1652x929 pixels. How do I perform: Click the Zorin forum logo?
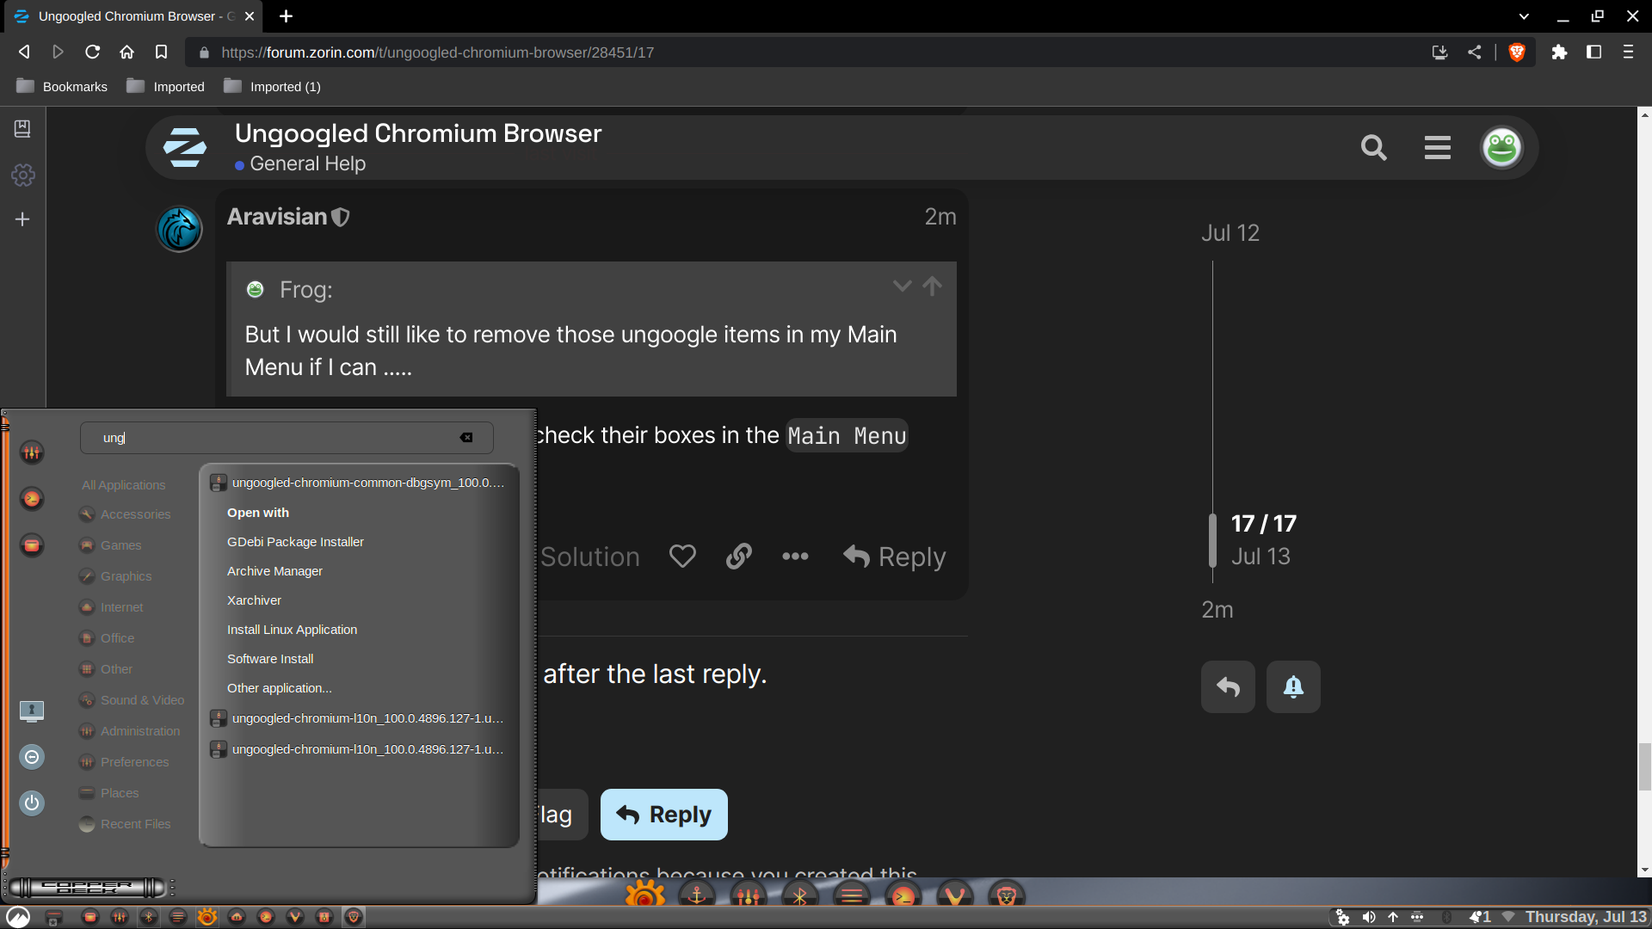[185, 147]
